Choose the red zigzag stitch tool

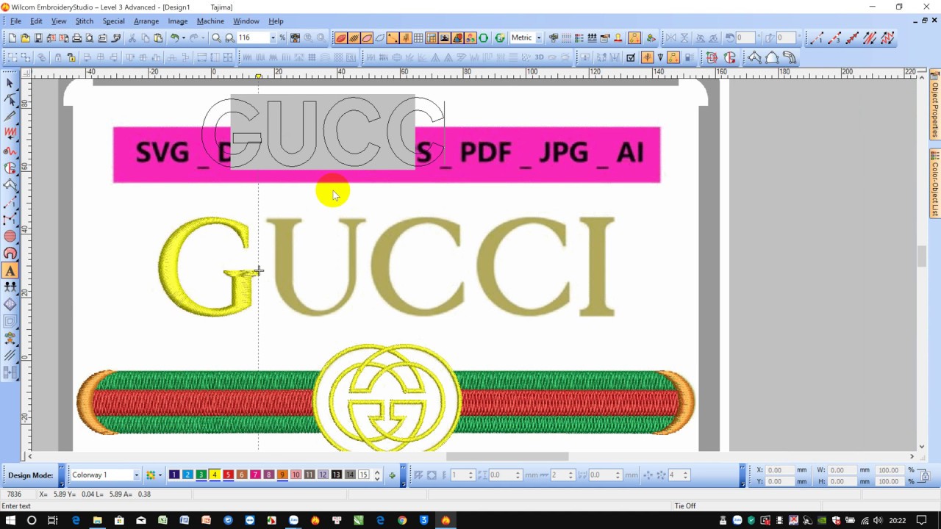(x=10, y=133)
